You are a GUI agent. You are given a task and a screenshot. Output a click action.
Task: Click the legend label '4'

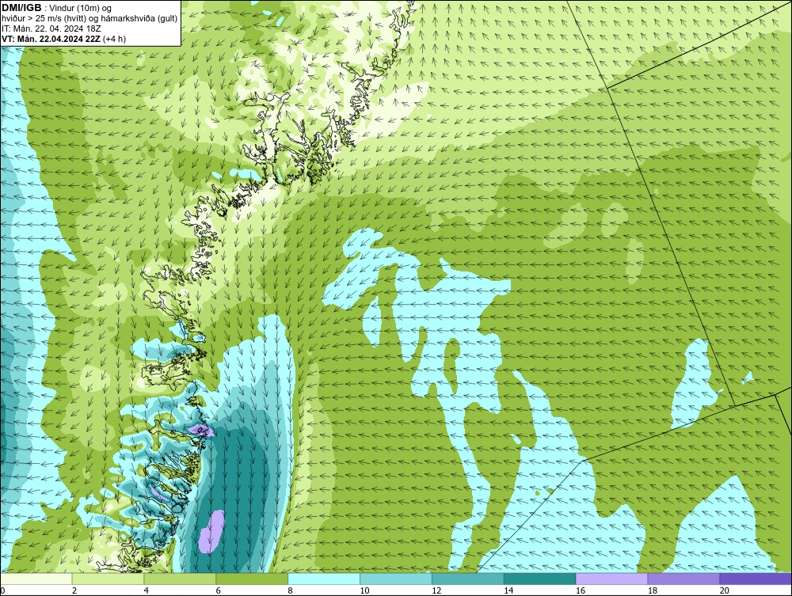[147, 590]
